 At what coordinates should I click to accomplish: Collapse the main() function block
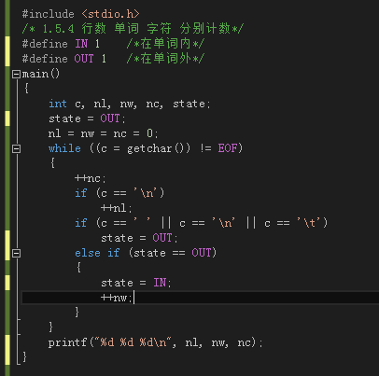[16, 74]
